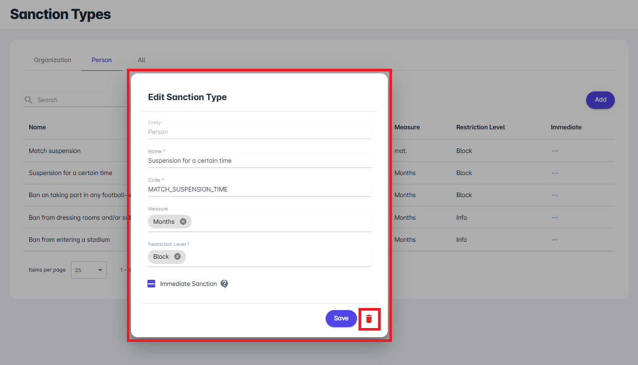Click the Code field with MATCH_SUSPENSION_TIME
This screenshot has width=638, height=365.
(259, 189)
